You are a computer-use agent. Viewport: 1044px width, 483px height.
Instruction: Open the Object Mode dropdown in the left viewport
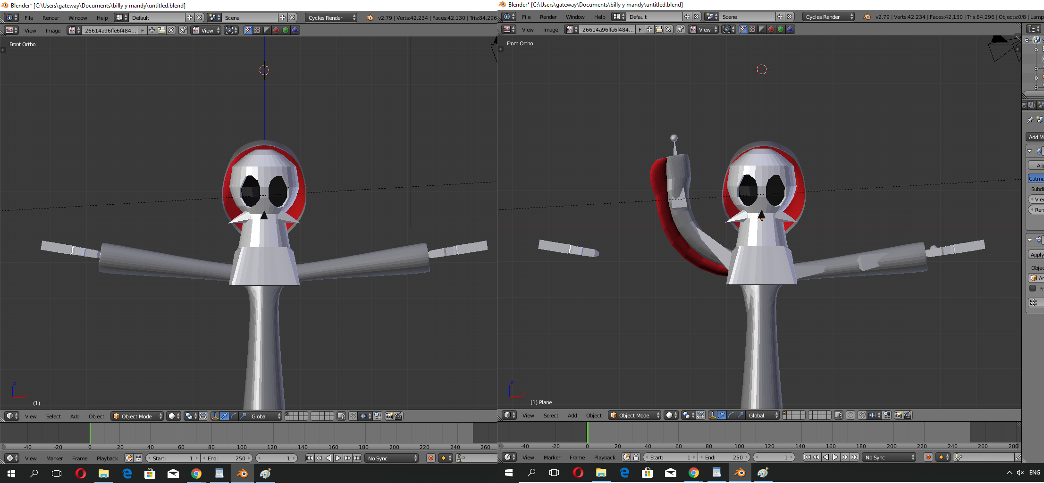(x=137, y=416)
